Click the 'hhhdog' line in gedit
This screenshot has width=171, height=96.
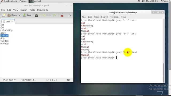pyautogui.click(x=5, y=43)
